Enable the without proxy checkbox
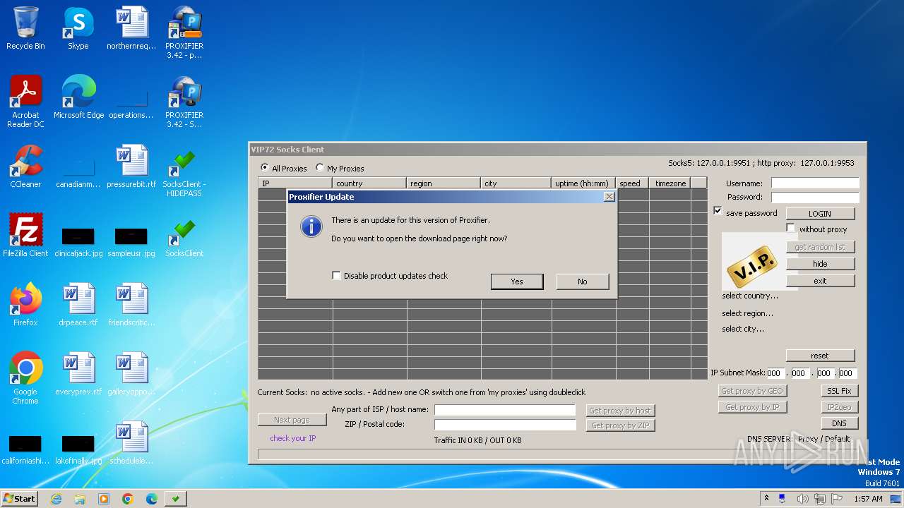Image resolution: width=904 pixels, height=508 pixels. coord(791,228)
